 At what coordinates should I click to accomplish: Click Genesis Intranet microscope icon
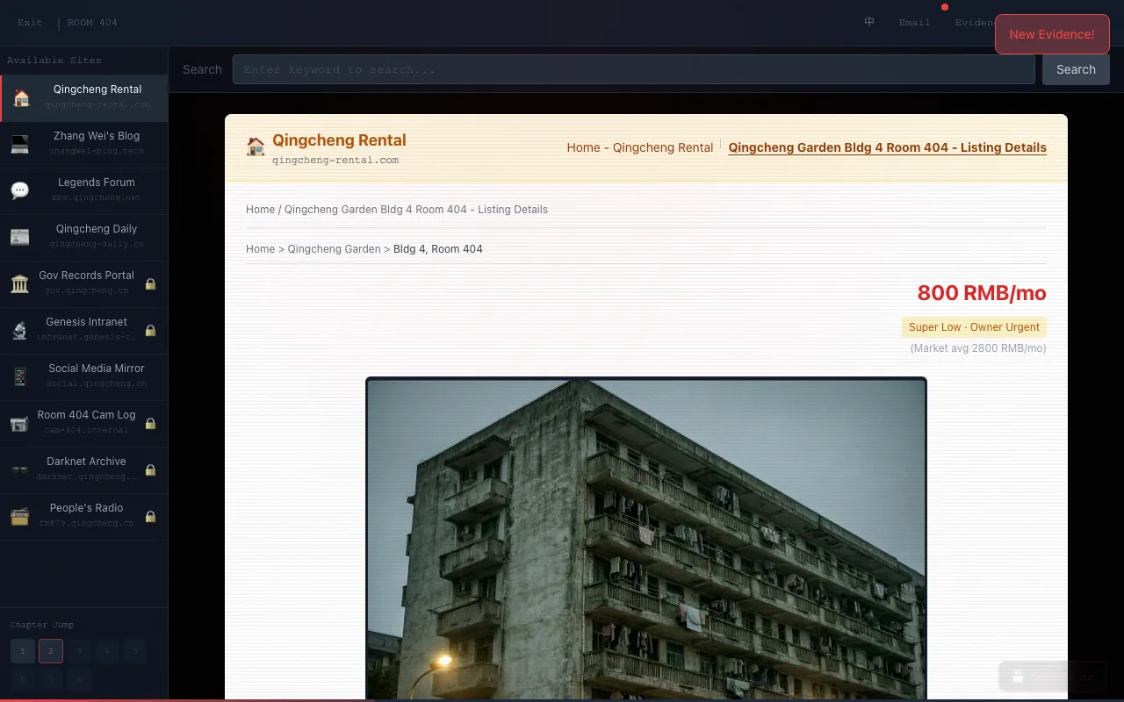pyautogui.click(x=20, y=330)
